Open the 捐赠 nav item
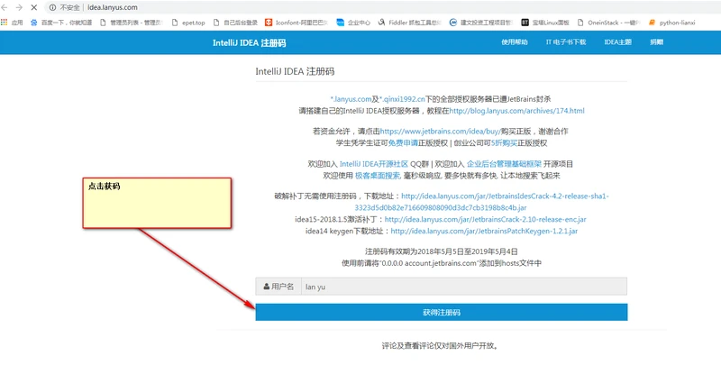 (657, 42)
